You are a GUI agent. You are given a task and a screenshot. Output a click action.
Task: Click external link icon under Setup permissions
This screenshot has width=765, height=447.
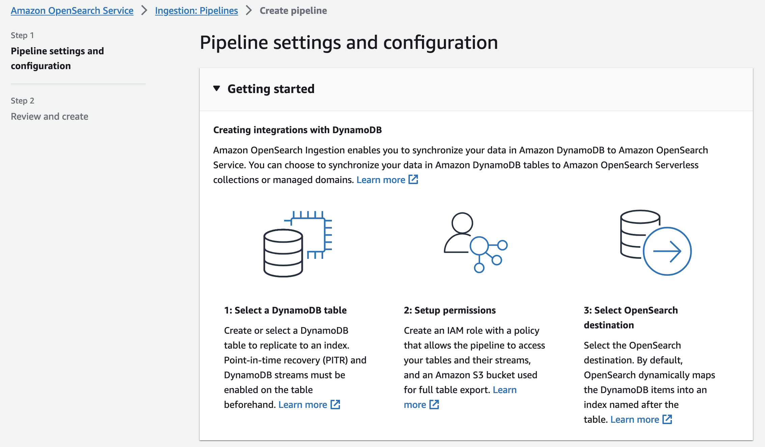point(434,404)
